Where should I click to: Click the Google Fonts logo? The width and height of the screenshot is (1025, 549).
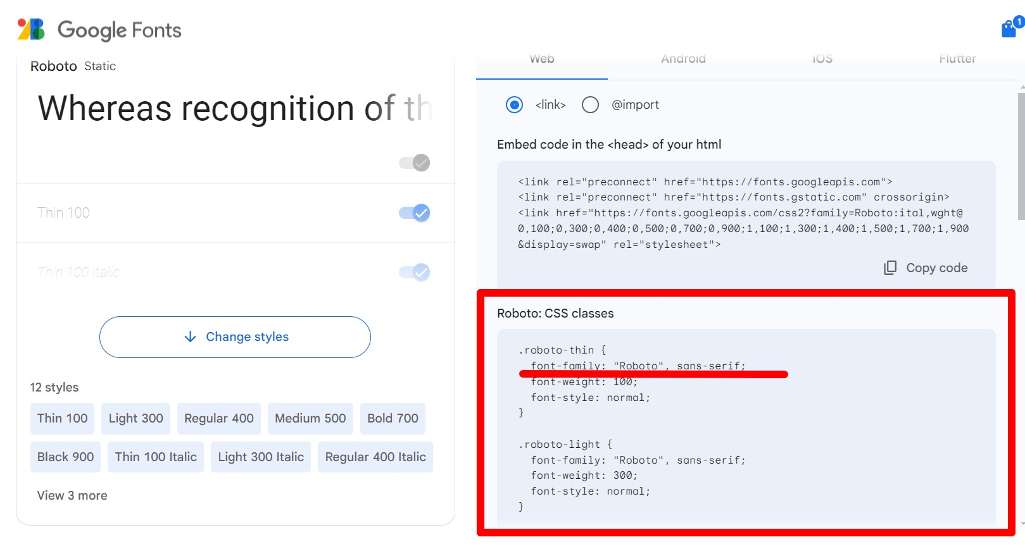[99, 30]
